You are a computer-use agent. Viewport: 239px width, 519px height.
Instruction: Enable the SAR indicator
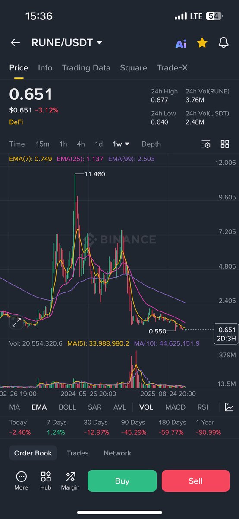94,407
